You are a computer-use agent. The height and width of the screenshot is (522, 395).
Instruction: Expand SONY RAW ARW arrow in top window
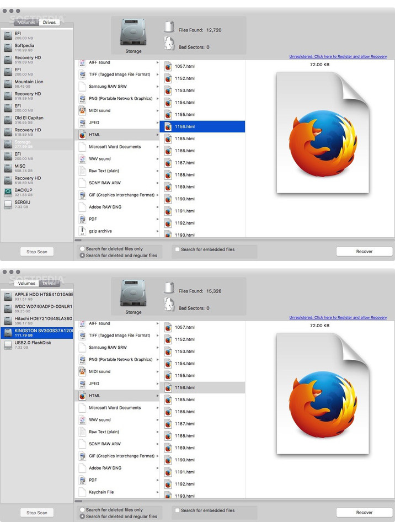tap(157, 183)
